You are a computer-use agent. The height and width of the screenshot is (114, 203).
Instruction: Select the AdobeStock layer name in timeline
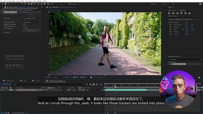coord(29,90)
